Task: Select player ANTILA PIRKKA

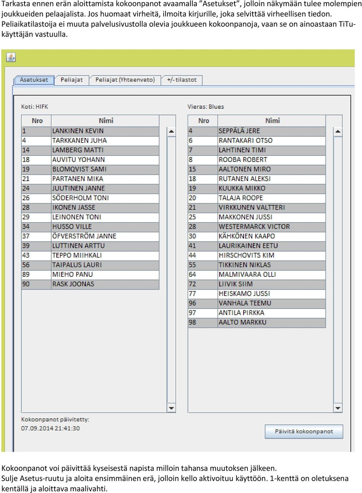Action: click(257, 313)
